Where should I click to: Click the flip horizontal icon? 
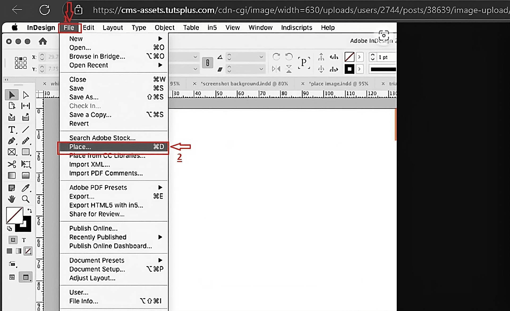tap(276, 69)
